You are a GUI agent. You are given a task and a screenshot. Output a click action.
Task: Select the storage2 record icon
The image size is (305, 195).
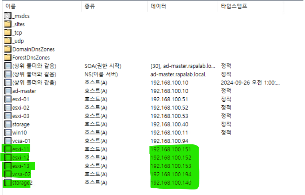(8, 183)
